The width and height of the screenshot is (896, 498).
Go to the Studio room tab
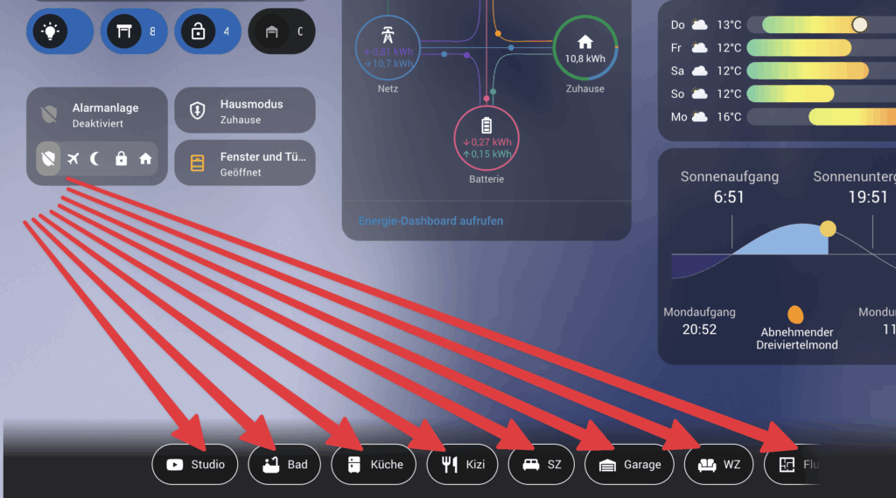pos(194,465)
